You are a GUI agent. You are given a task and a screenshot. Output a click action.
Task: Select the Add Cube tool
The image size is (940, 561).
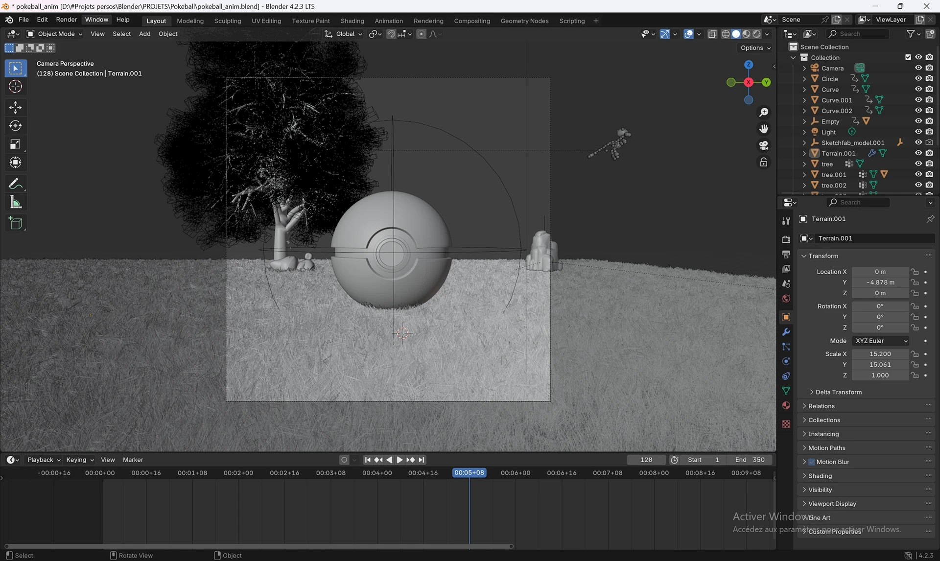pyautogui.click(x=15, y=224)
